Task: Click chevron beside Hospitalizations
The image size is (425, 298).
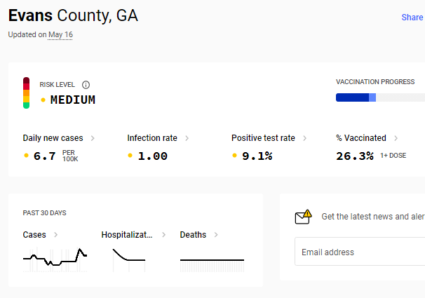Action: coord(163,235)
